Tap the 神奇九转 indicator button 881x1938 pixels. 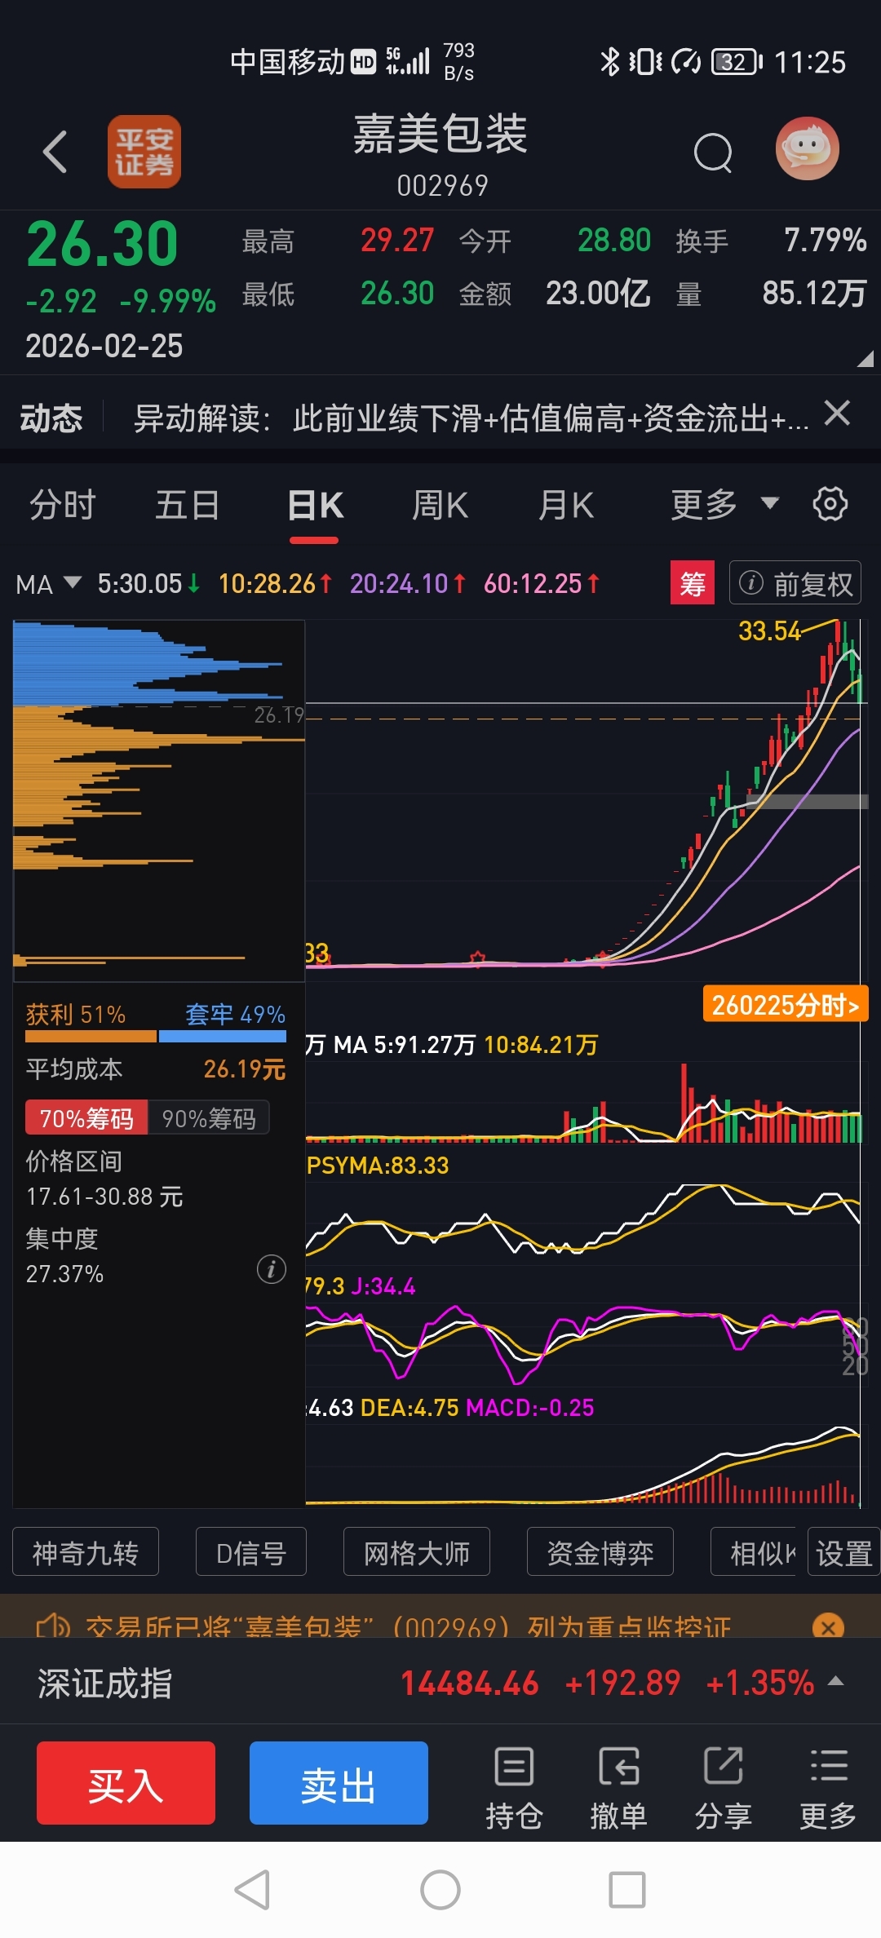tap(86, 1552)
